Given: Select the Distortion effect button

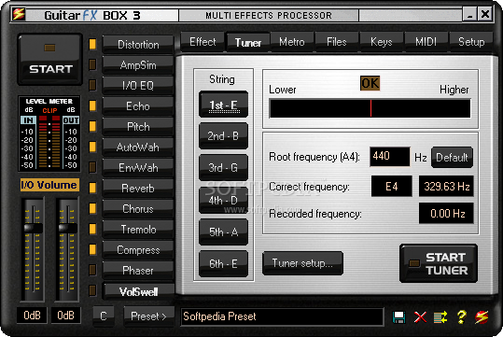Looking at the screenshot, I should (x=138, y=45).
